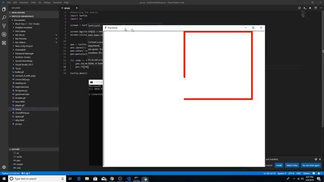This screenshot has height=182, width=324.
Task: Click errors and warnings count in status bar
Action: point(26,173)
